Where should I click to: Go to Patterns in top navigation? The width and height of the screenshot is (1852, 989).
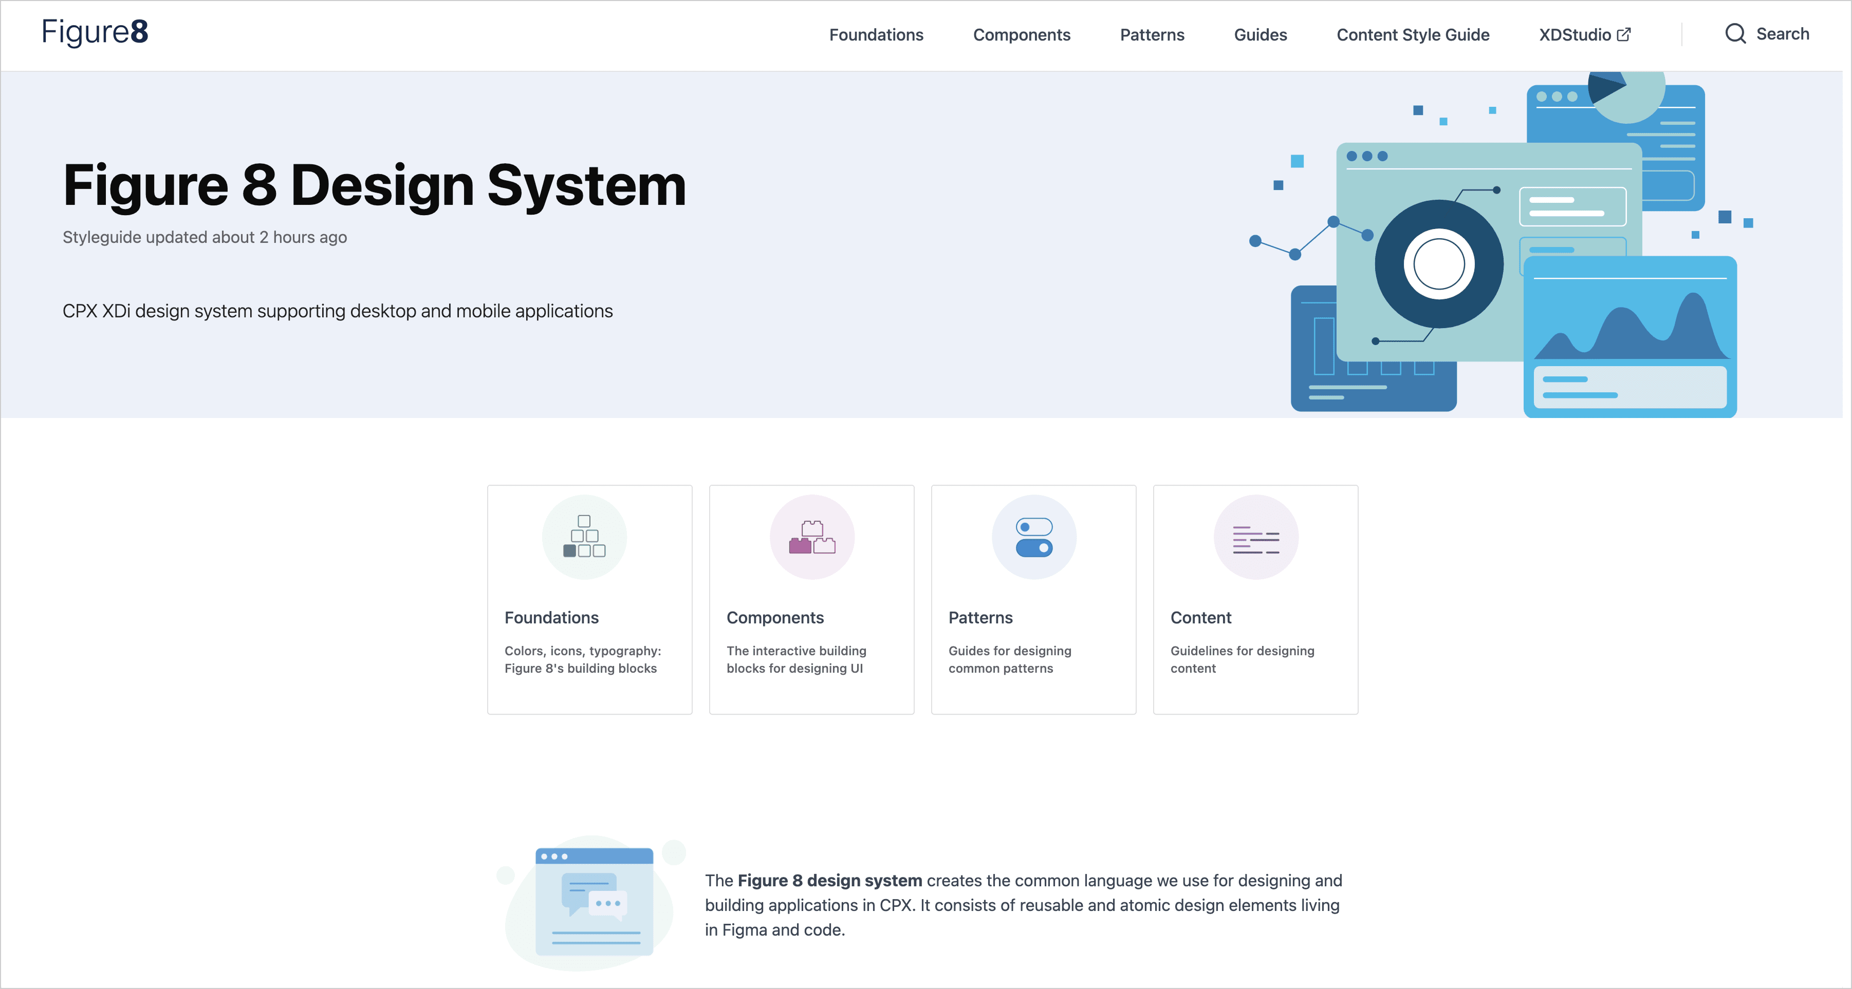[x=1152, y=34]
